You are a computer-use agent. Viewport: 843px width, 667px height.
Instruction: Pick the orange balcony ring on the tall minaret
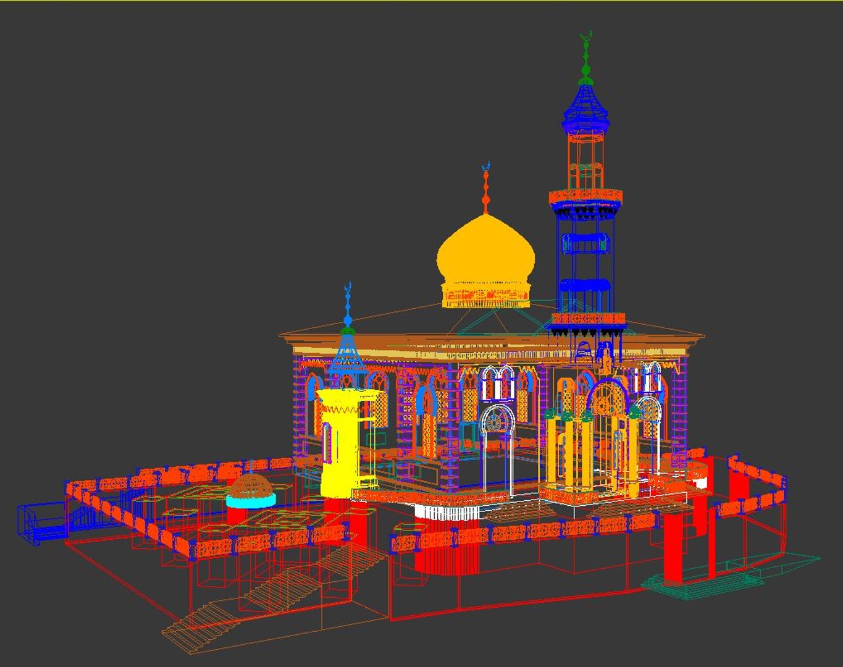tap(585, 197)
